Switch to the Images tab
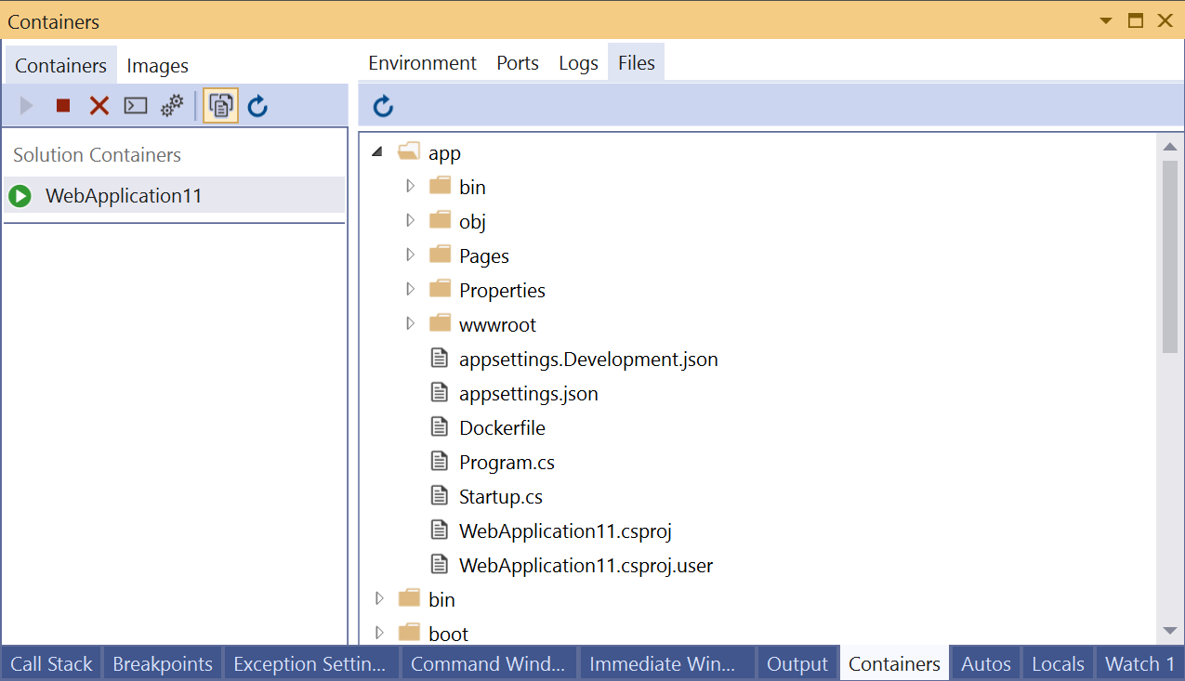Image resolution: width=1185 pixels, height=681 pixels. pyautogui.click(x=157, y=65)
